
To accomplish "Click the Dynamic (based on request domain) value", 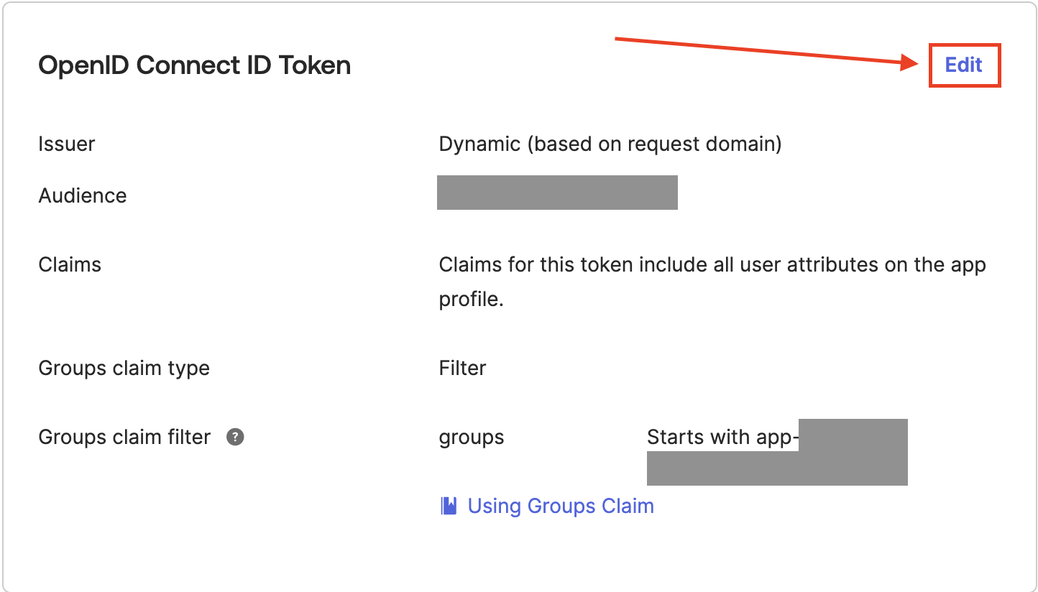I will point(610,144).
